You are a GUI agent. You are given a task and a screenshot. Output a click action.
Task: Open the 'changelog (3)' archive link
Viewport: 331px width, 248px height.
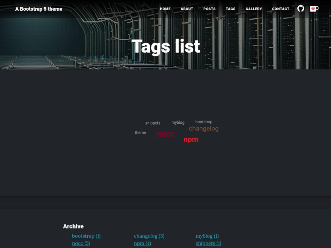coord(149,236)
